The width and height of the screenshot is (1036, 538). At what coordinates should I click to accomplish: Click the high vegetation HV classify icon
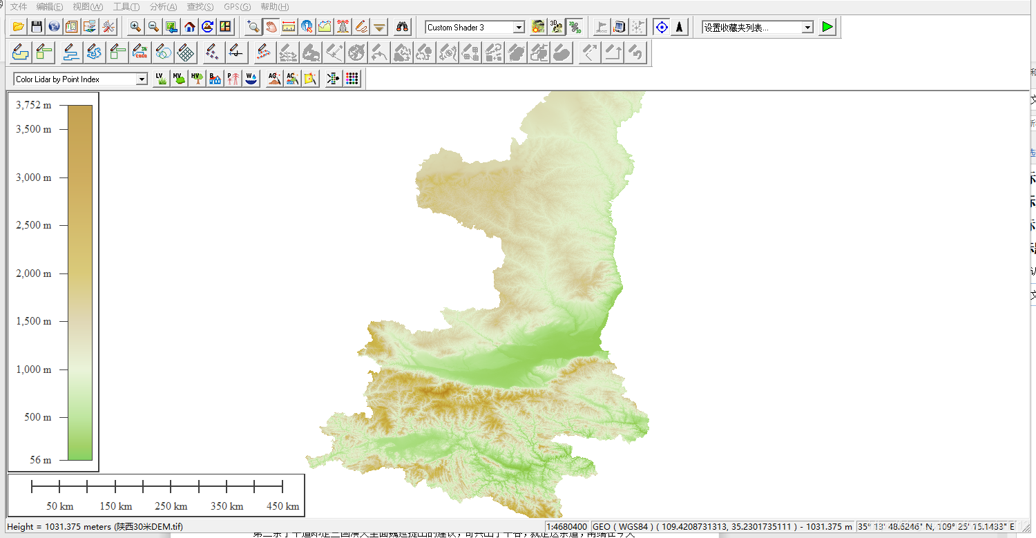point(197,79)
